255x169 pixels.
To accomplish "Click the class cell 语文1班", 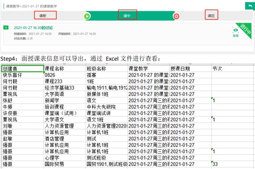I will [107, 120].
